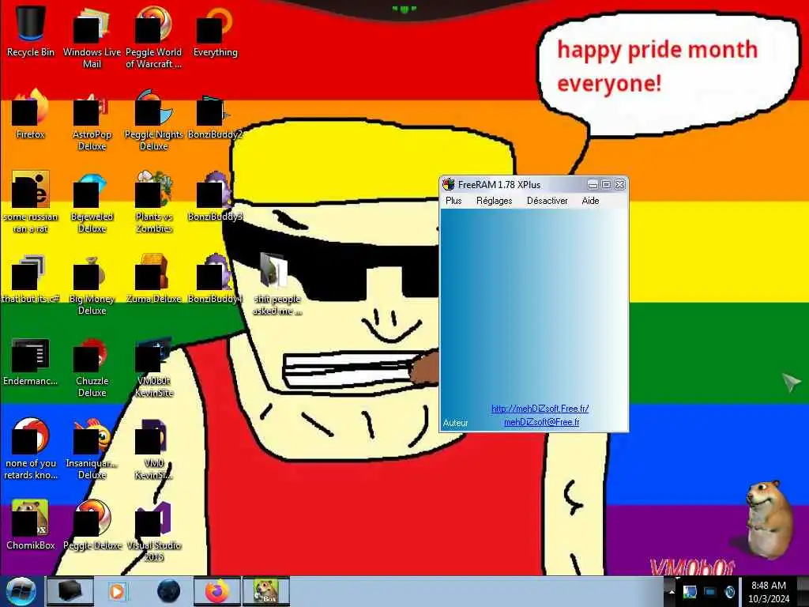Open the Everything desktop shortcut
Viewport: 809px width, 607px height.
click(x=215, y=31)
